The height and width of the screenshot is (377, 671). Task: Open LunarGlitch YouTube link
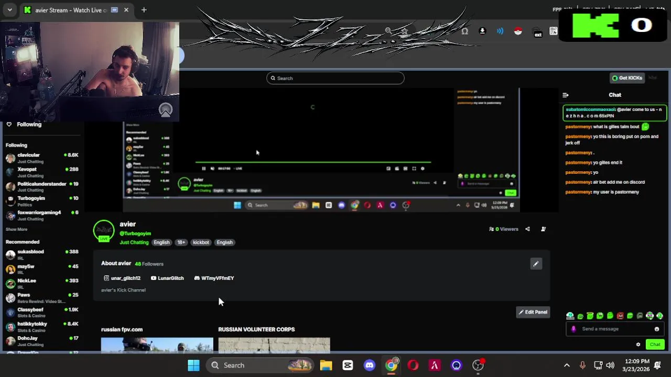(167, 278)
